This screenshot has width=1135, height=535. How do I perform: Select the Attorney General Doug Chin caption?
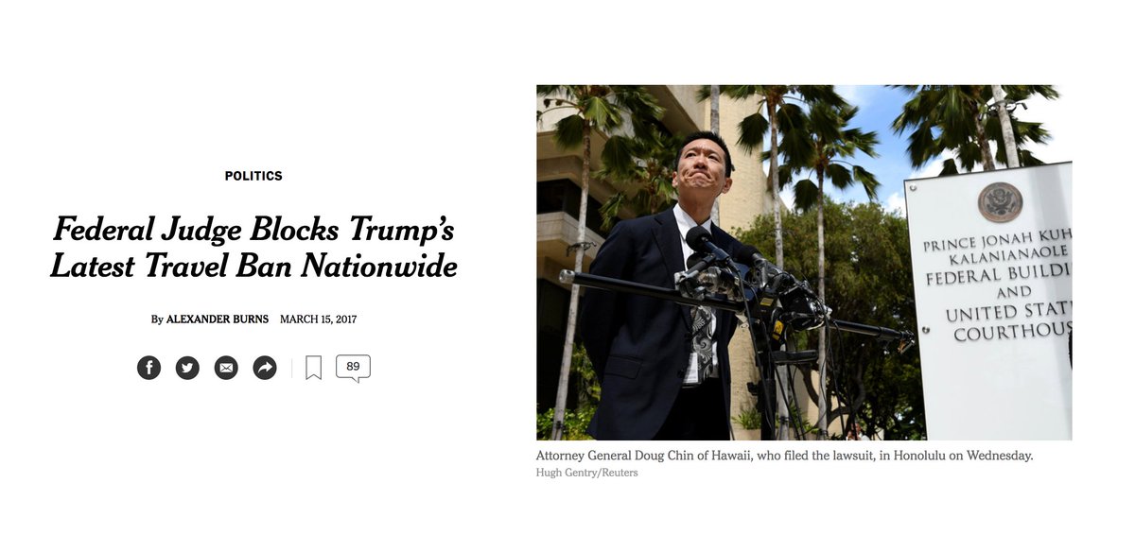click(784, 456)
